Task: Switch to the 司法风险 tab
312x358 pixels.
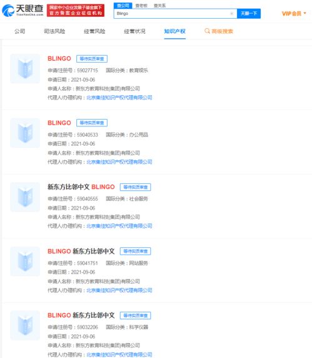Action: (54, 31)
